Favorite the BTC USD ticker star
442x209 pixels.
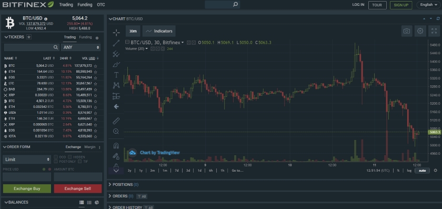coord(96,66)
